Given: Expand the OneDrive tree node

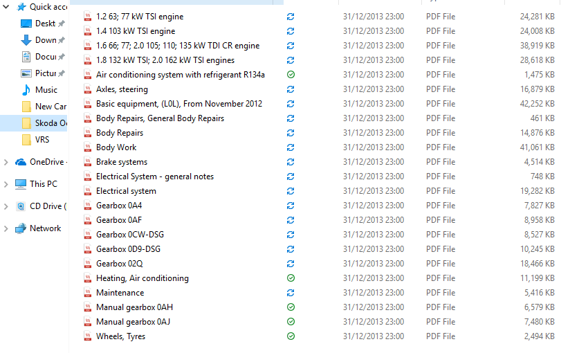Looking at the screenshot, I should coord(6,162).
